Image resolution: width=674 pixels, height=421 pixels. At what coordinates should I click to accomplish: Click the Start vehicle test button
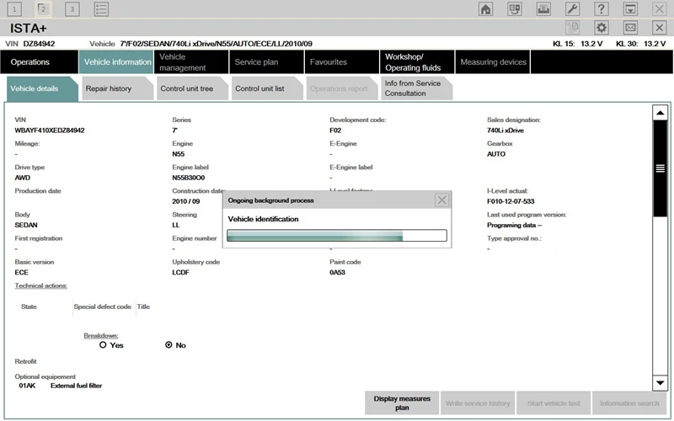click(554, 403)
